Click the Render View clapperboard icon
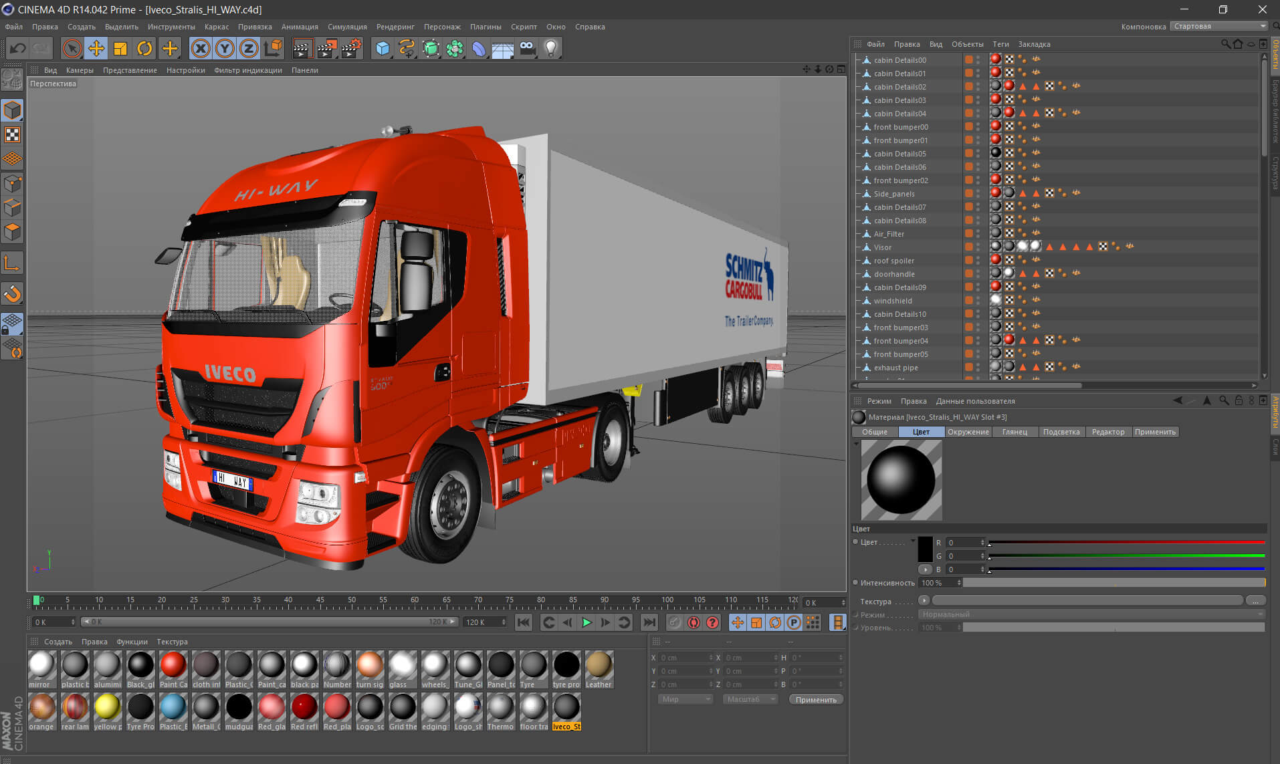The image size is (1280, 764). tap(302, 48)
